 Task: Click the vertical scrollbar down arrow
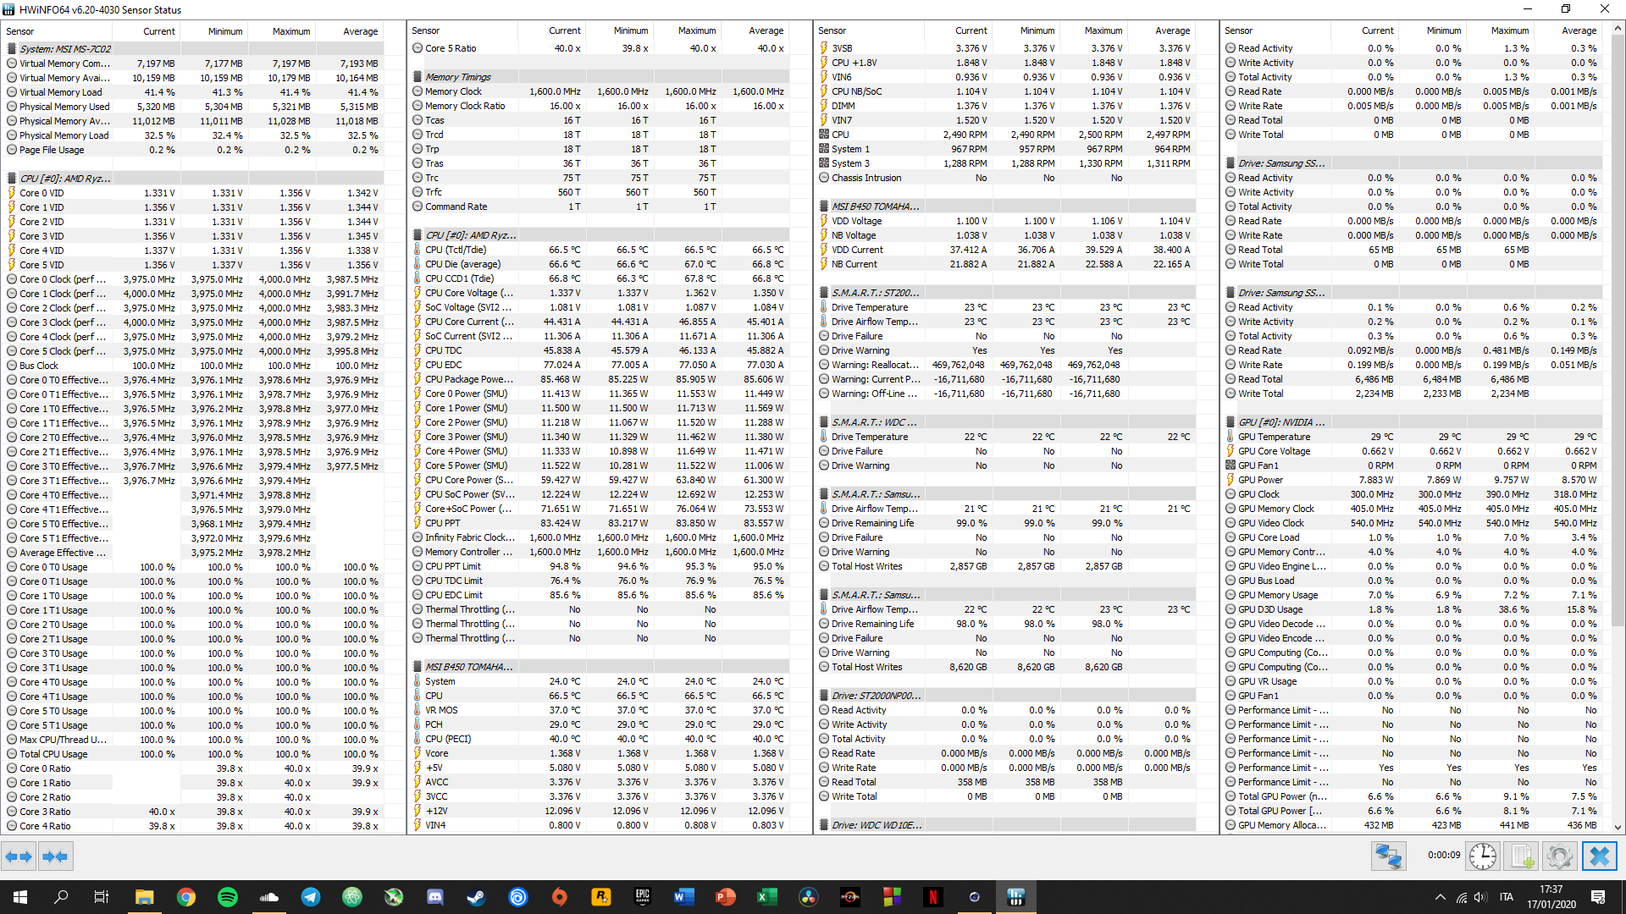[1618, 828]
